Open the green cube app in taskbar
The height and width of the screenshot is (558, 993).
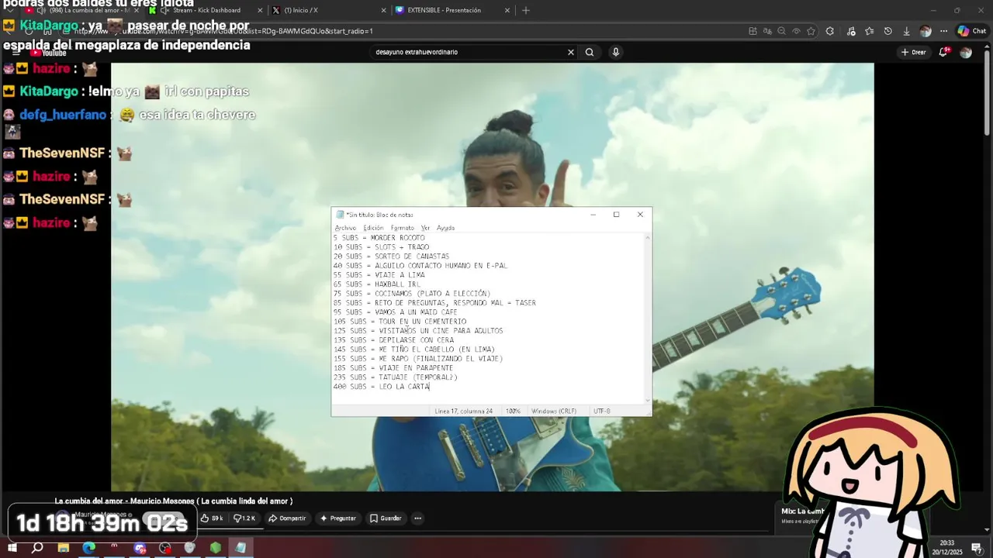click(216, 548)
